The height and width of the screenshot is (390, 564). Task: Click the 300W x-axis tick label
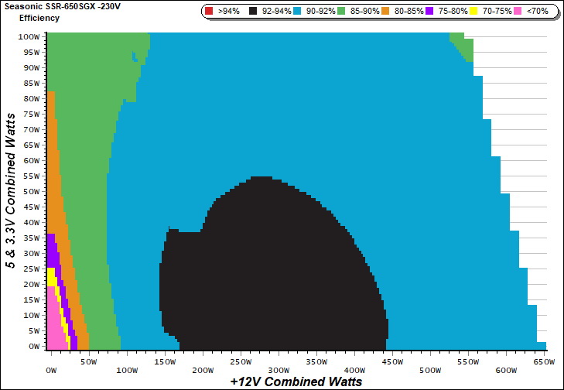(x=278, y=370)
